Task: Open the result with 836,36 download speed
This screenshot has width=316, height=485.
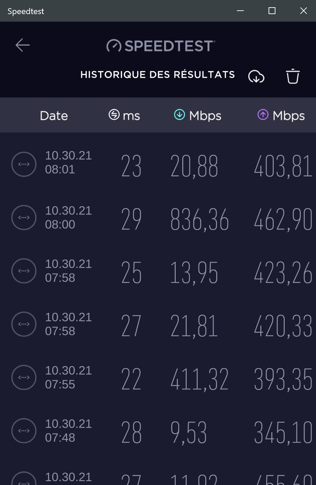Action: tap(158, 218)
